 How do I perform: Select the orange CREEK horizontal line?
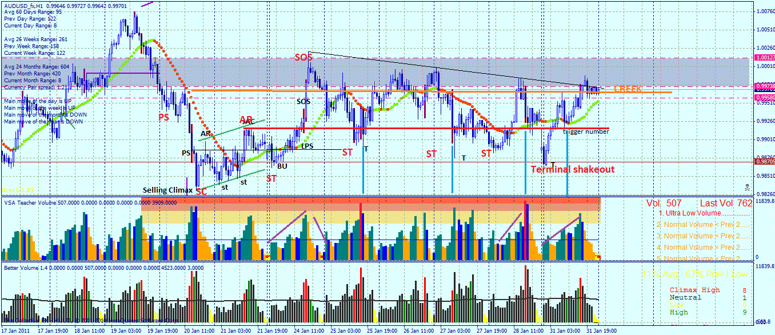(x=432, y=91)
